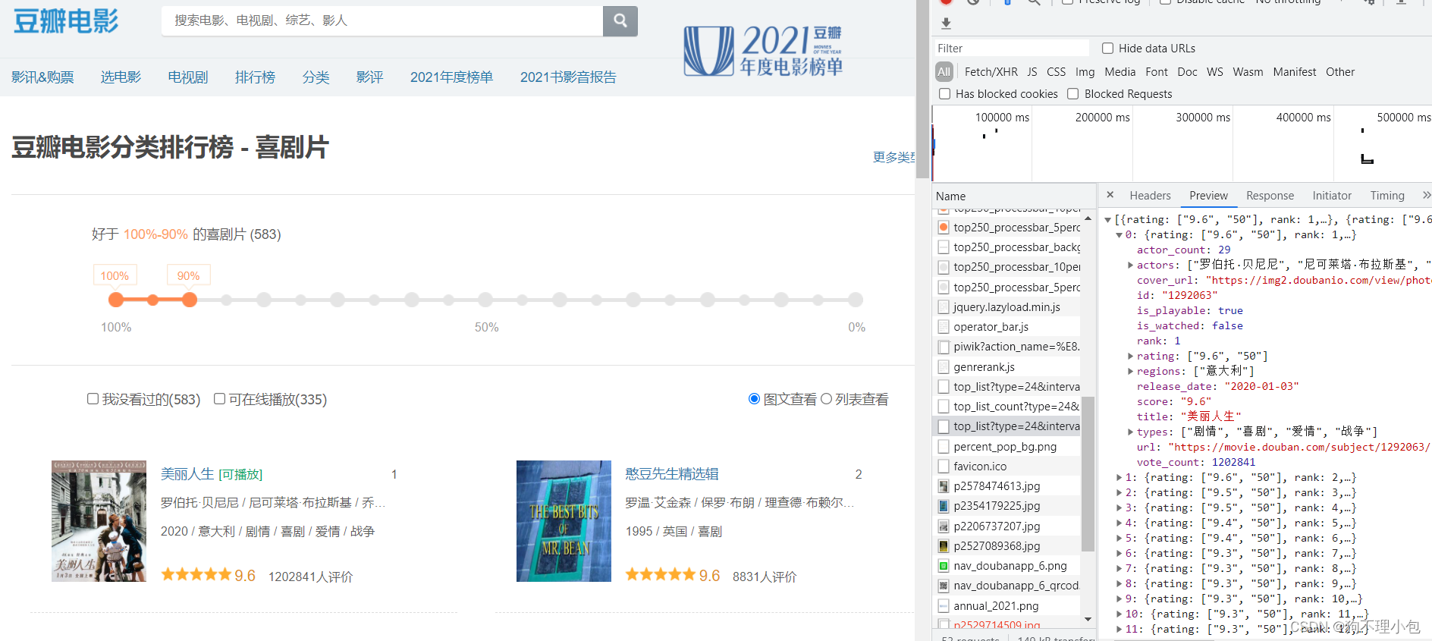1432x641 pixels.
Task: Open the Timing tab
Action: [1387, 196]
